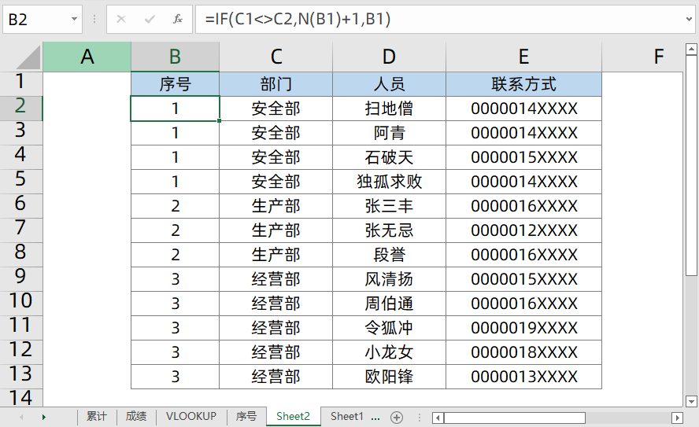Click the select-all corner triangle
This screenshot has height=427, width=699.
pyautogui.click(x=28, y=58)
